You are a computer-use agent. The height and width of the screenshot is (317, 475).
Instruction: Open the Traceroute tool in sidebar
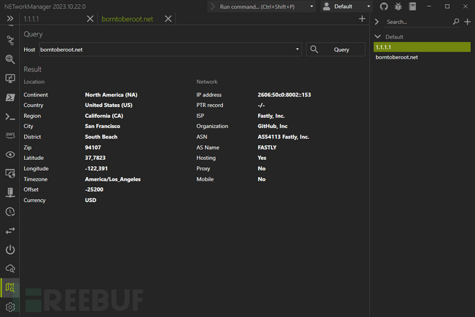coord(10,41)
